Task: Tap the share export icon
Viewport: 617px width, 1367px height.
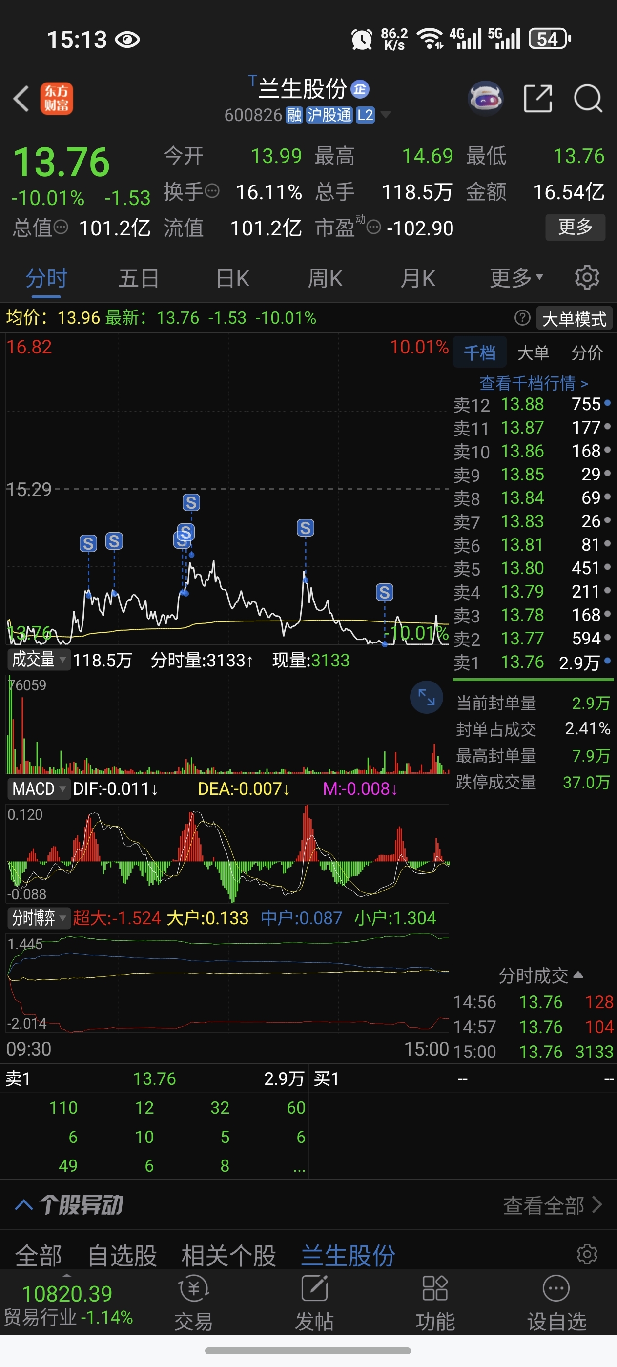Action: (538, 99)
